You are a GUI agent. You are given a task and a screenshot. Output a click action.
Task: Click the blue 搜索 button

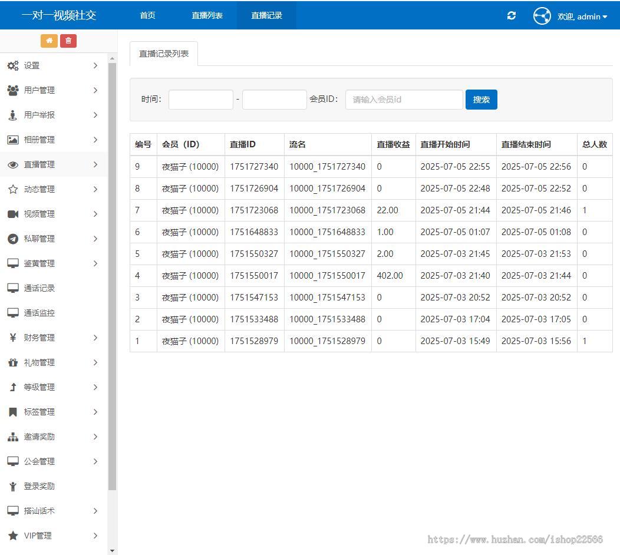click(x=481, y=100)
